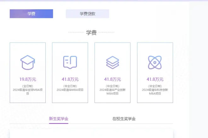Select the 新生奖学金 tab
208x138 pixels.
tap(59, 119)
